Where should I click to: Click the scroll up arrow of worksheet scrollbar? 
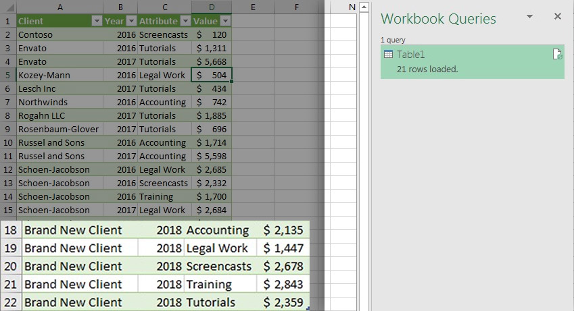pos(364,7)
